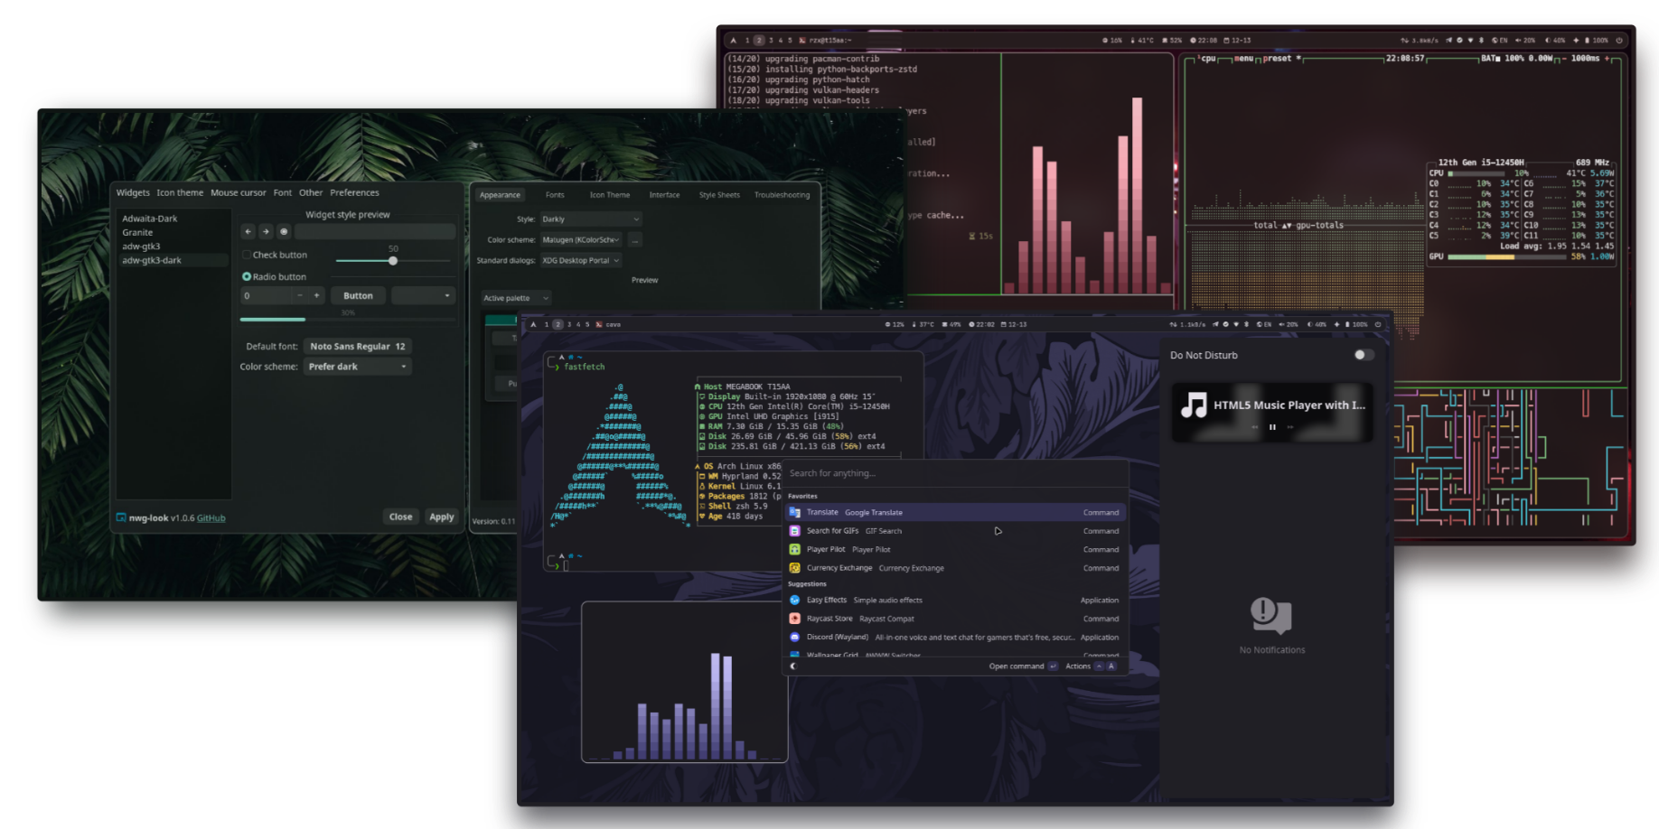Image resolution: width=1659 pixels, height=829 pixels.
Task: Open the dropdown arrow beside the preview Button
Action: tap(447, 295)
